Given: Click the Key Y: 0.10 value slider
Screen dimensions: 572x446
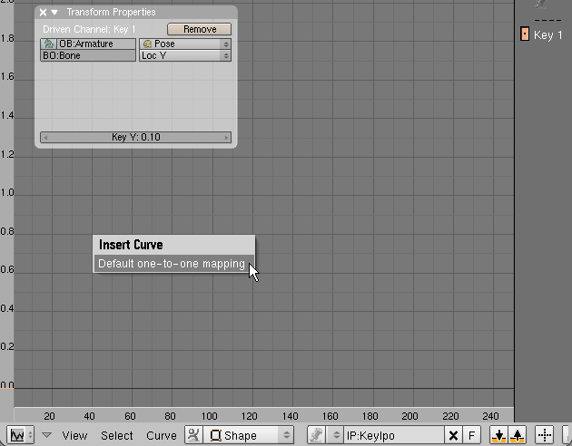Looking at the screenshot, I should pos(135,137).
